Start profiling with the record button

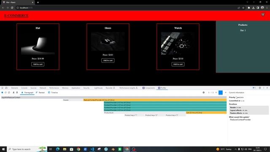(2, 92)
